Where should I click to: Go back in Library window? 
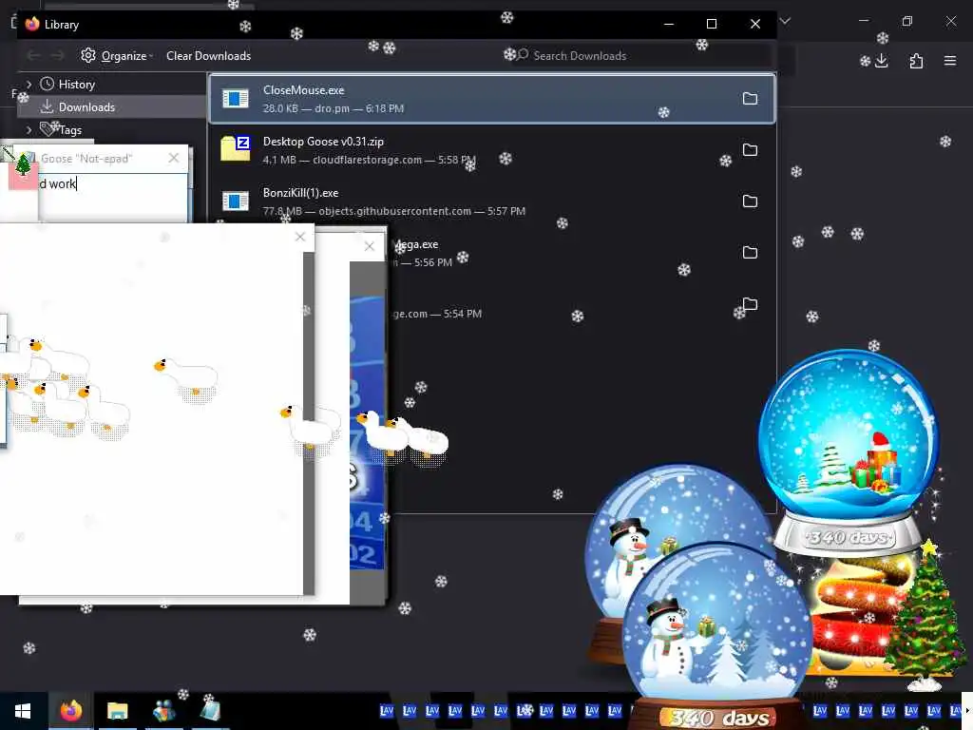point(33,56)
